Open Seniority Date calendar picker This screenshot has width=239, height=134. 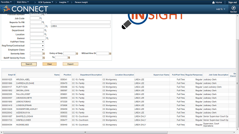[44, 54]
